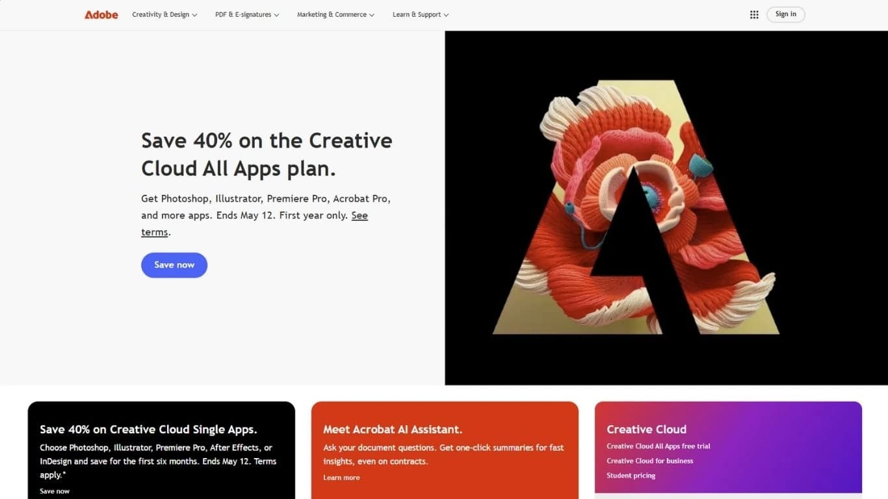Click Save now in the Single Apps card

click(55, 491)
